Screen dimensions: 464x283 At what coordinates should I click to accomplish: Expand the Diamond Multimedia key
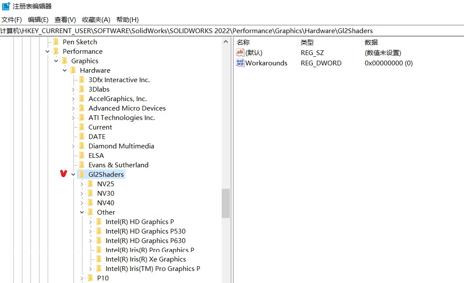click(x=73, y=146)
